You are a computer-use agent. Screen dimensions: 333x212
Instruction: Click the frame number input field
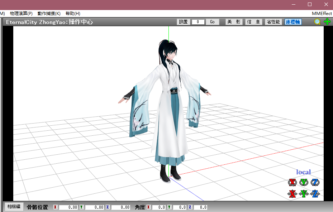click(x=198, y=22)
